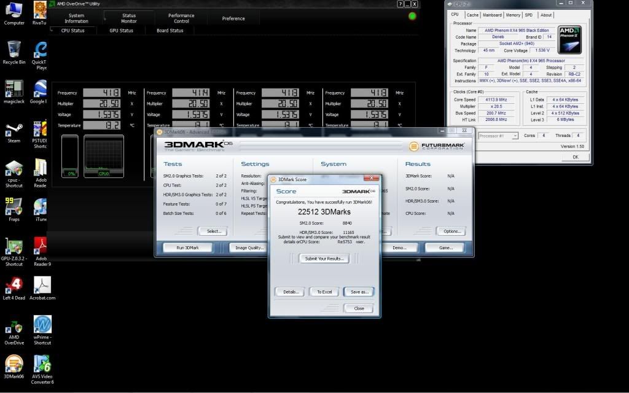Export the score with To Excel

(324, 292)
